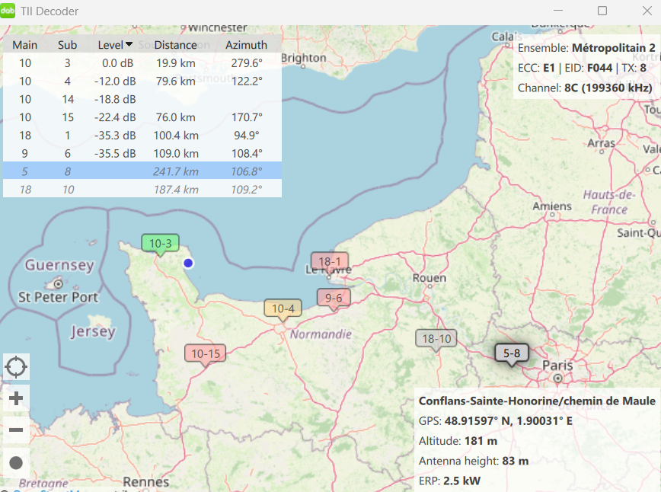Click the ERP 2.5 kW value
This screenshot has width=661, height=492.
(461, 481)
